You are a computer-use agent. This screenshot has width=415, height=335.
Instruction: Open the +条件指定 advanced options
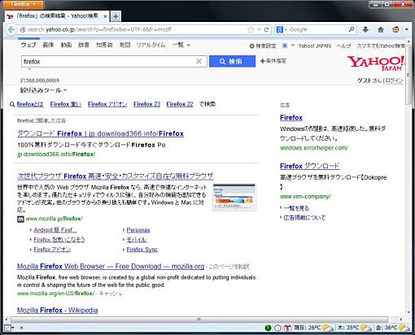click(x=273, y=61)
